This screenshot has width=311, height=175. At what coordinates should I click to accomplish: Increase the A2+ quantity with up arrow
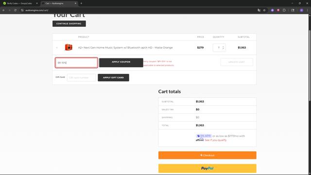[224, 47]
